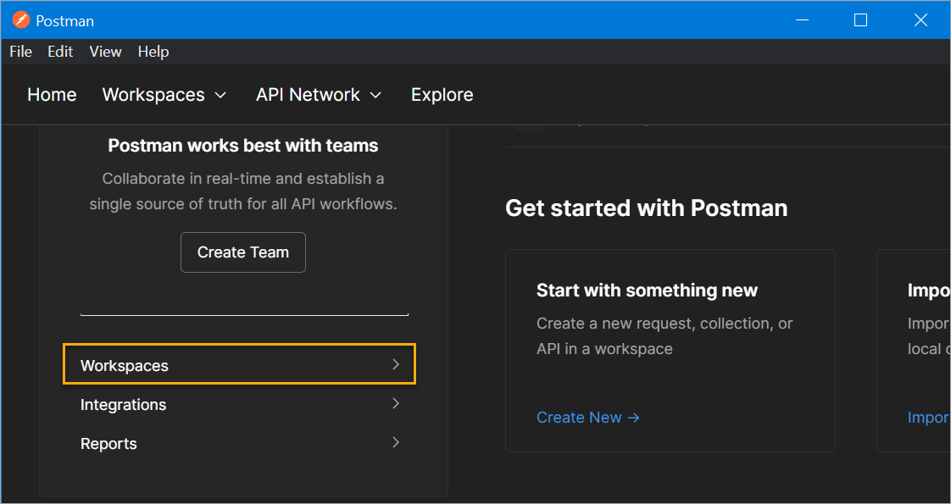951x504 pixels.
Task: Expand Integrations using its chevron arrow
Action: [x=396, y=403]
